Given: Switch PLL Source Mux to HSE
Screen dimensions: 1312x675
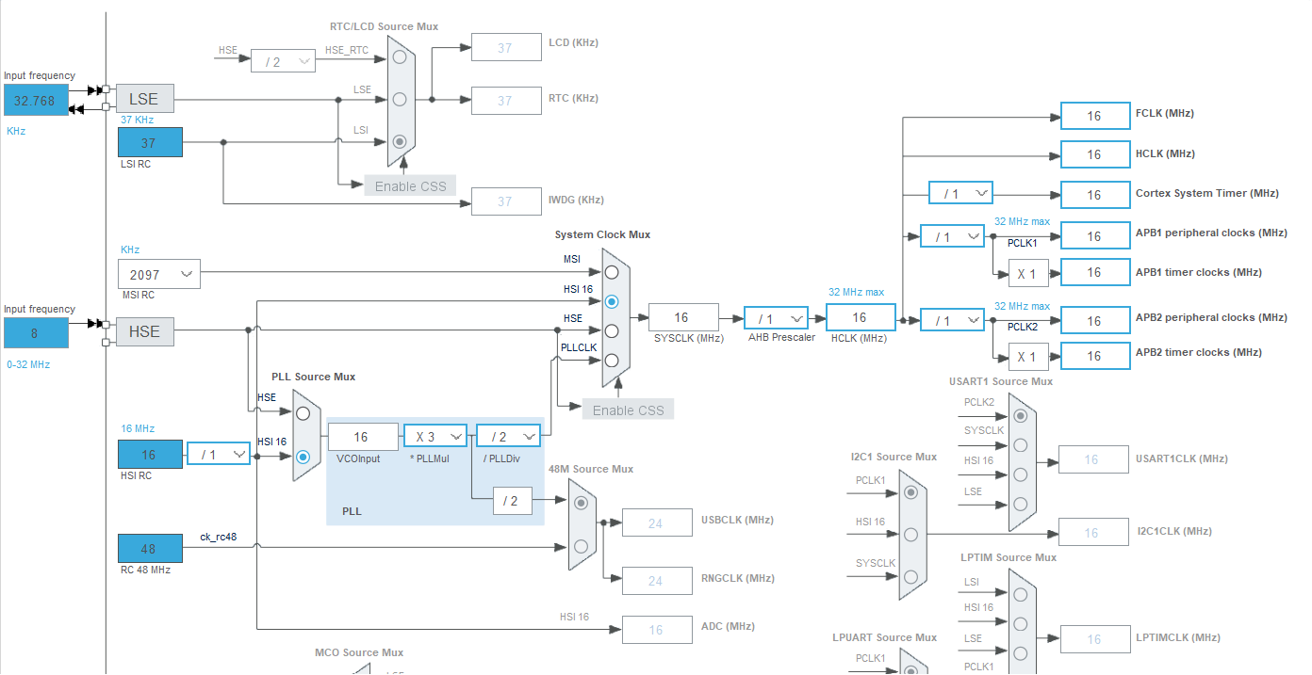Looking at the screenshot, I should click(x=303, y=412).
